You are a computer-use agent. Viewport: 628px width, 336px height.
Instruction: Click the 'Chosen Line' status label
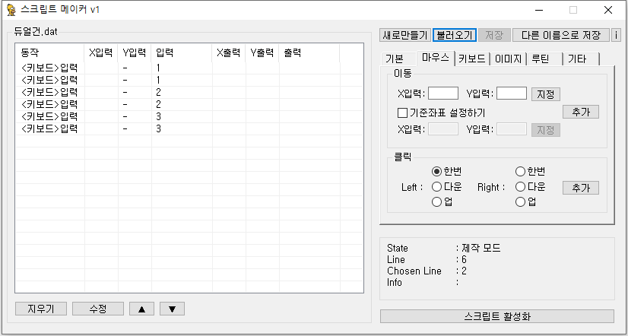click(414, 271)
